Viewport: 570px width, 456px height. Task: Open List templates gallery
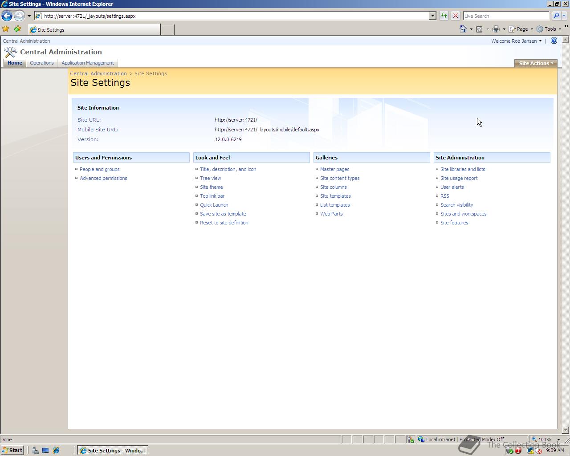pyautogui.click(x=335, y=205)
